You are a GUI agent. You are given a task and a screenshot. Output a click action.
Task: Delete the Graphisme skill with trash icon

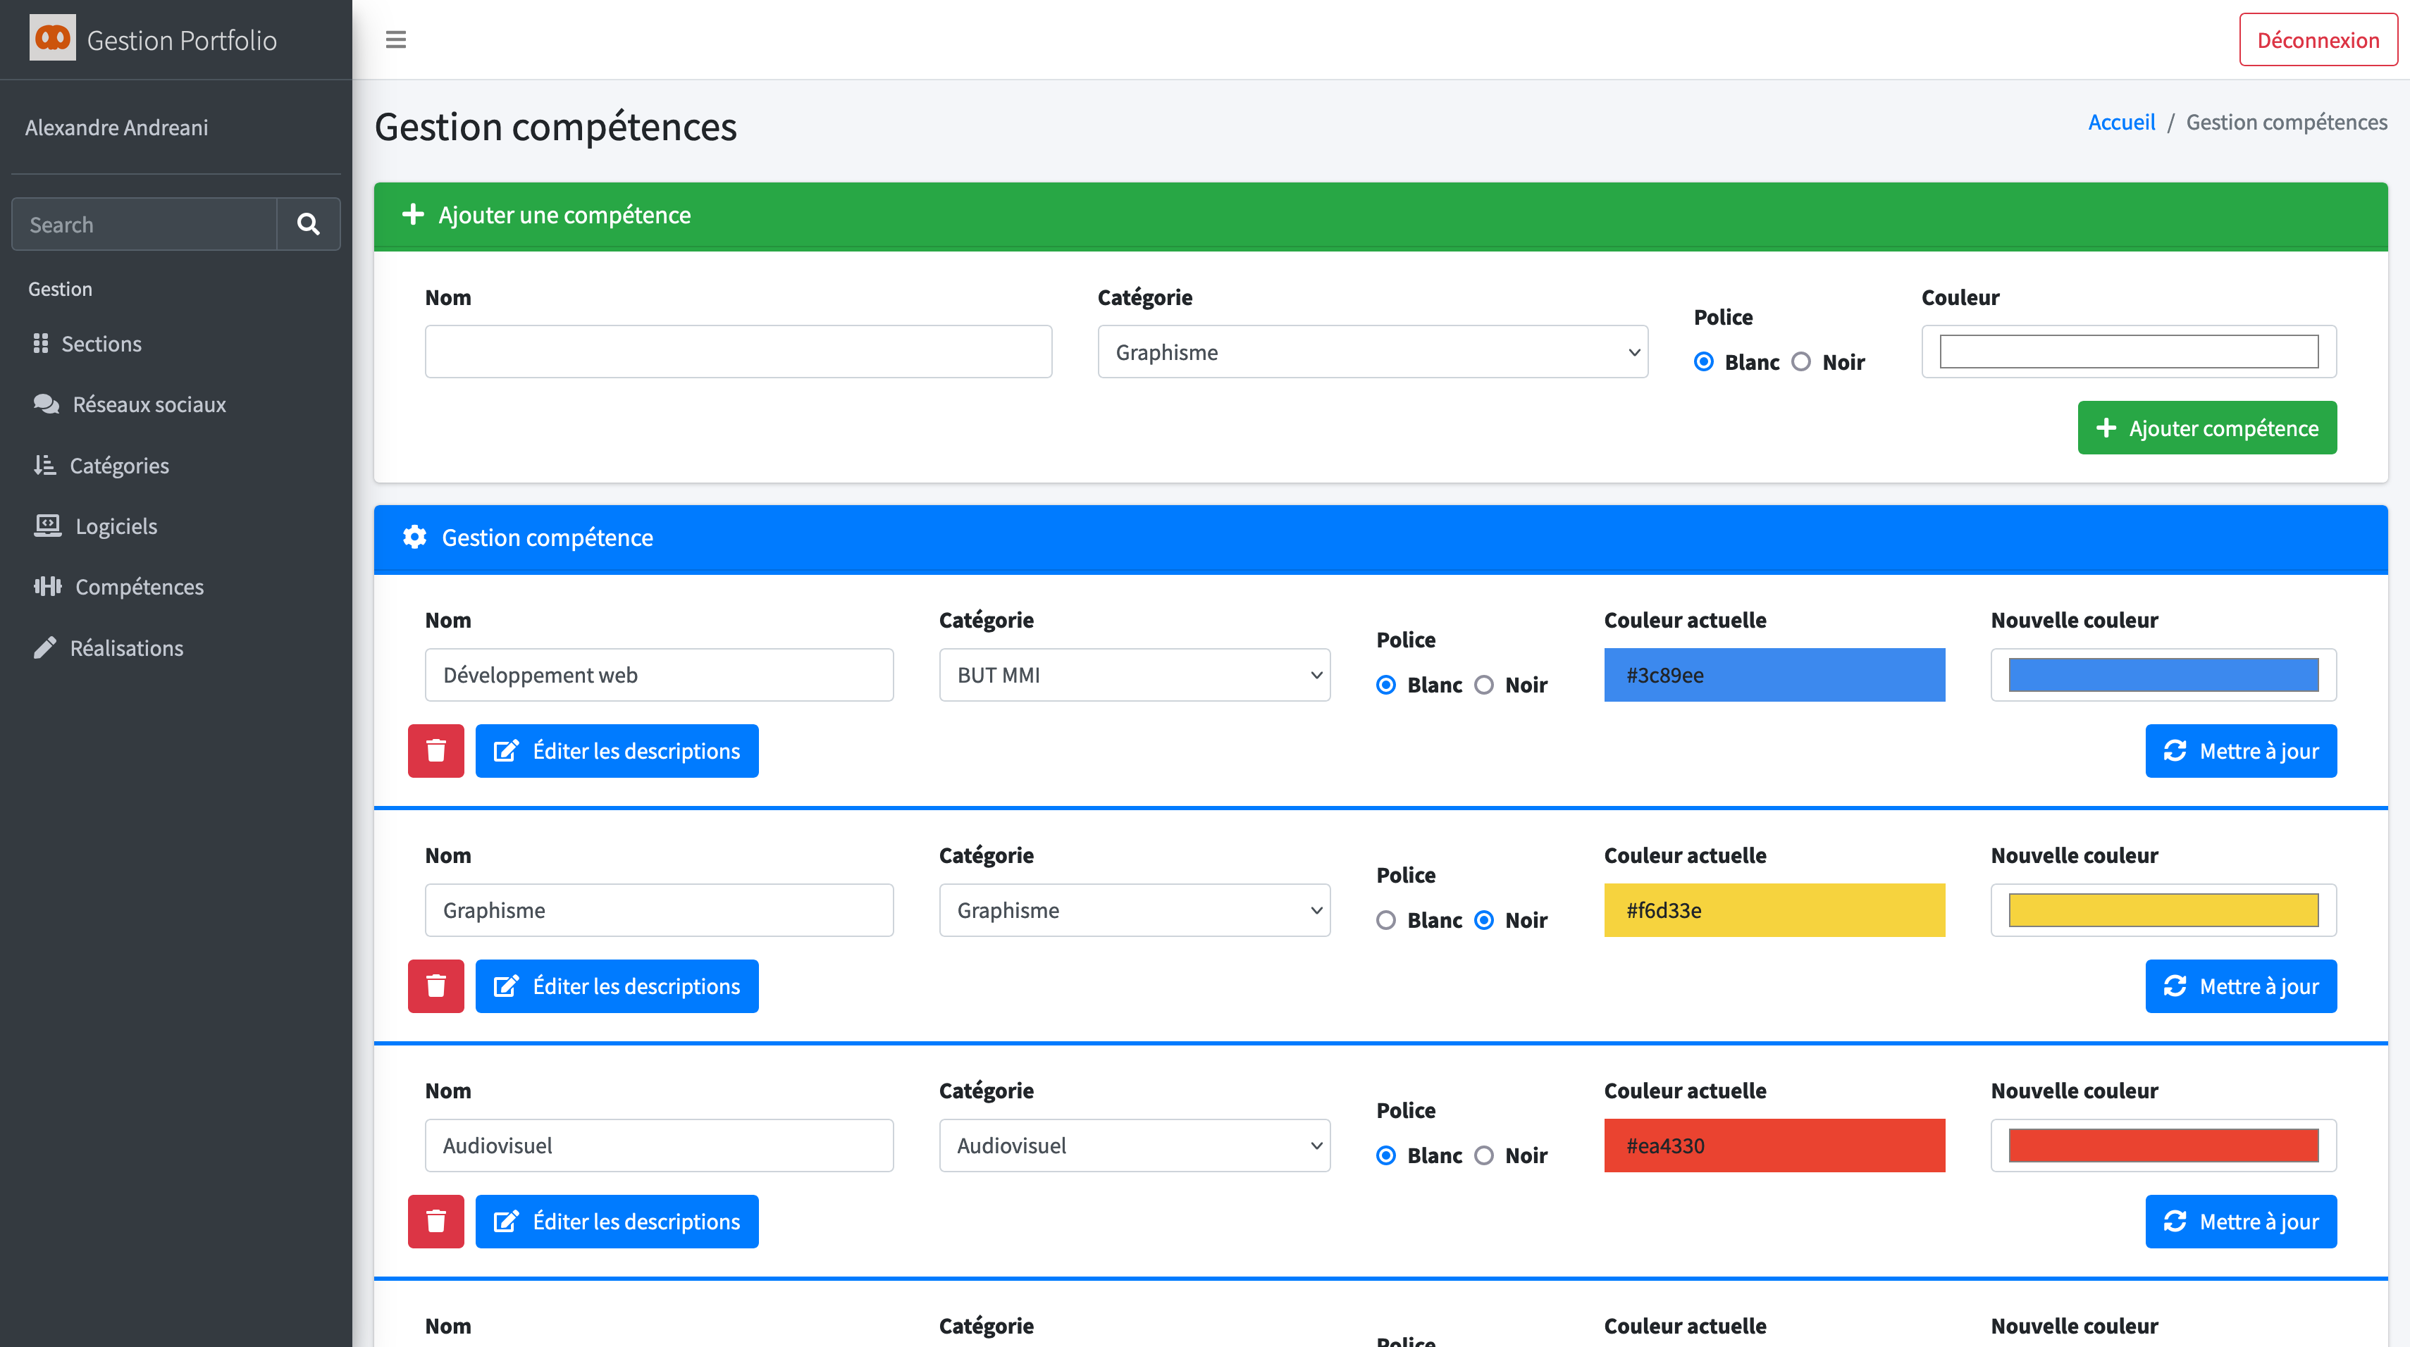pyautogui.click(x=436, y=986)
